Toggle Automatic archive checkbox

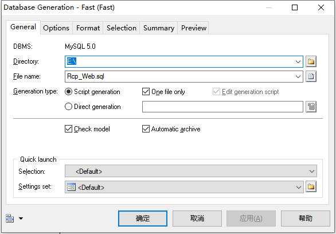pyautogui.click(x=146, y=129)
